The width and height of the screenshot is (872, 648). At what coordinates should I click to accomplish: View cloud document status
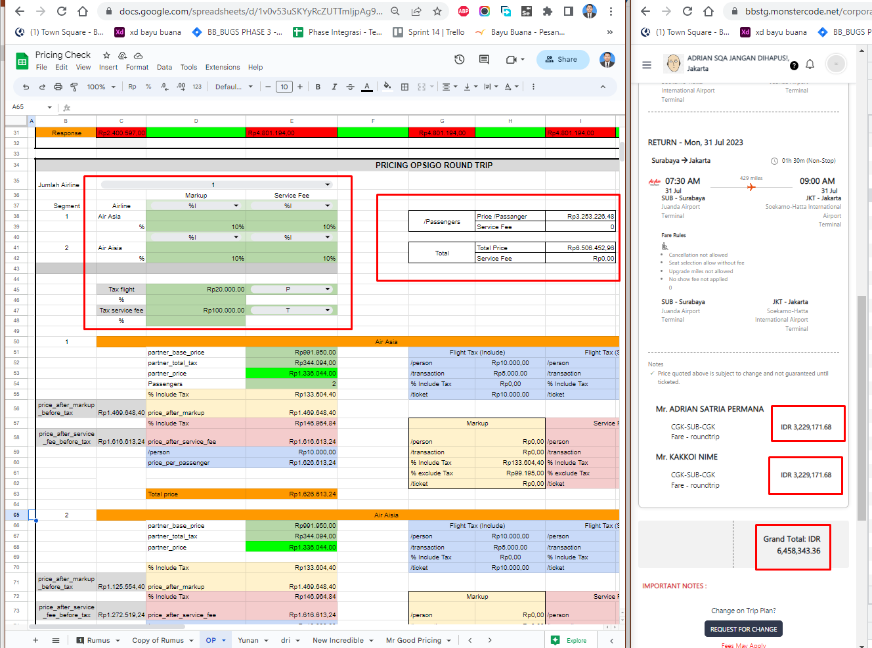click(x=138, y=55)
